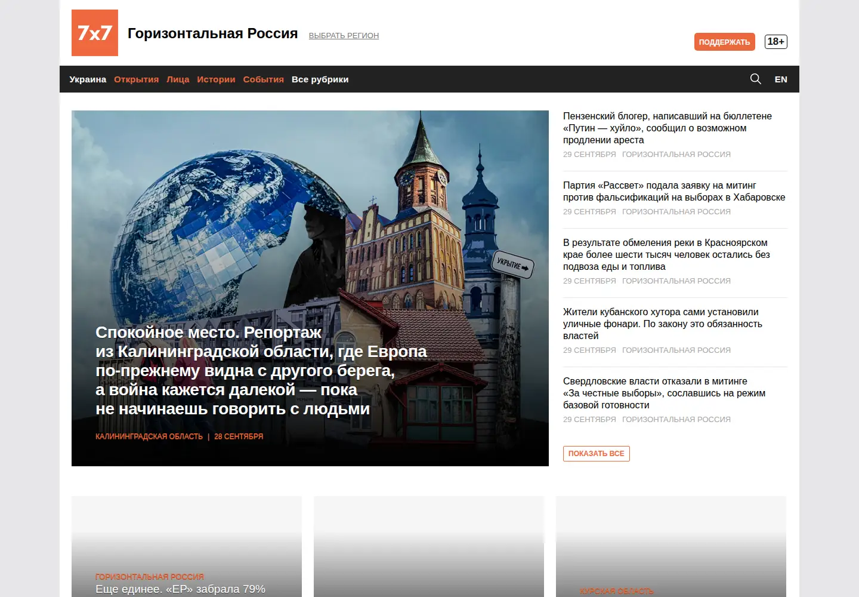Open the Penza blogger news item
Viewport: 859px width, 597px height.
point(668,128)
